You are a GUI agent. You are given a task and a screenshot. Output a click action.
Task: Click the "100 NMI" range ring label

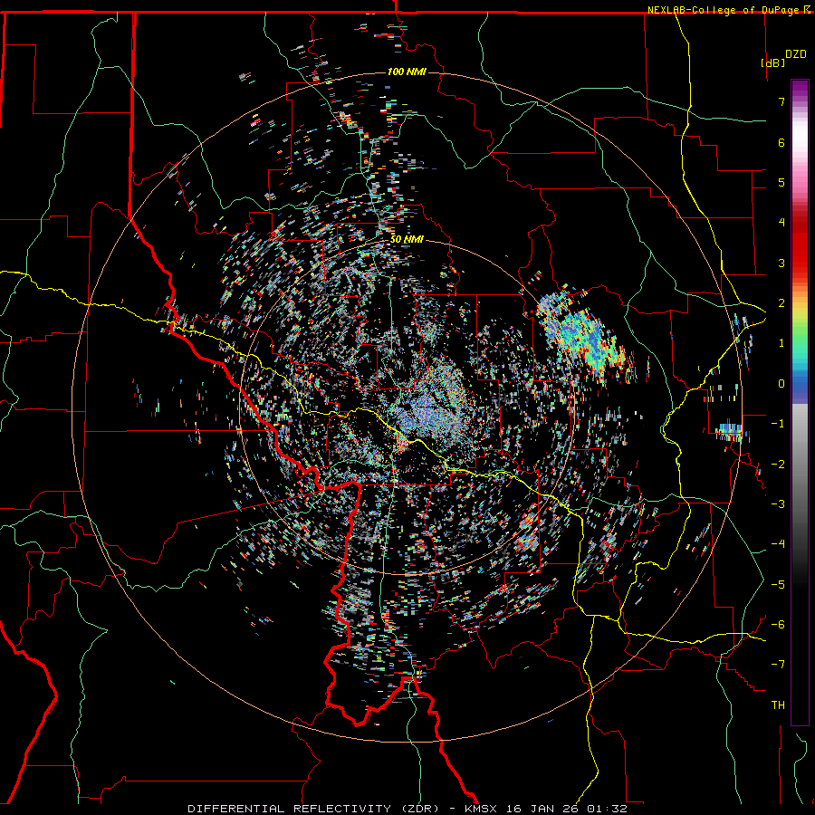407,72
